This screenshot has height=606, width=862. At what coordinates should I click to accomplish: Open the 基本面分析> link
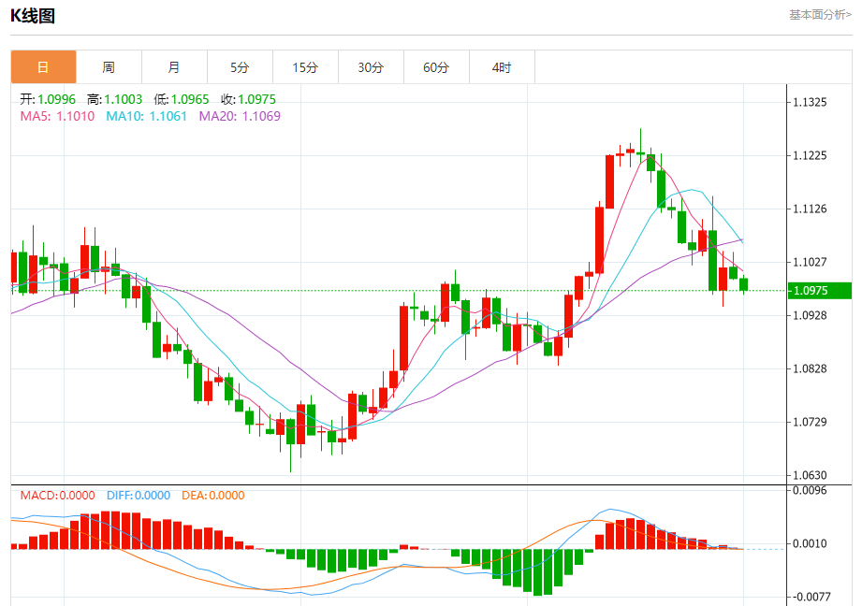(820, 15)
